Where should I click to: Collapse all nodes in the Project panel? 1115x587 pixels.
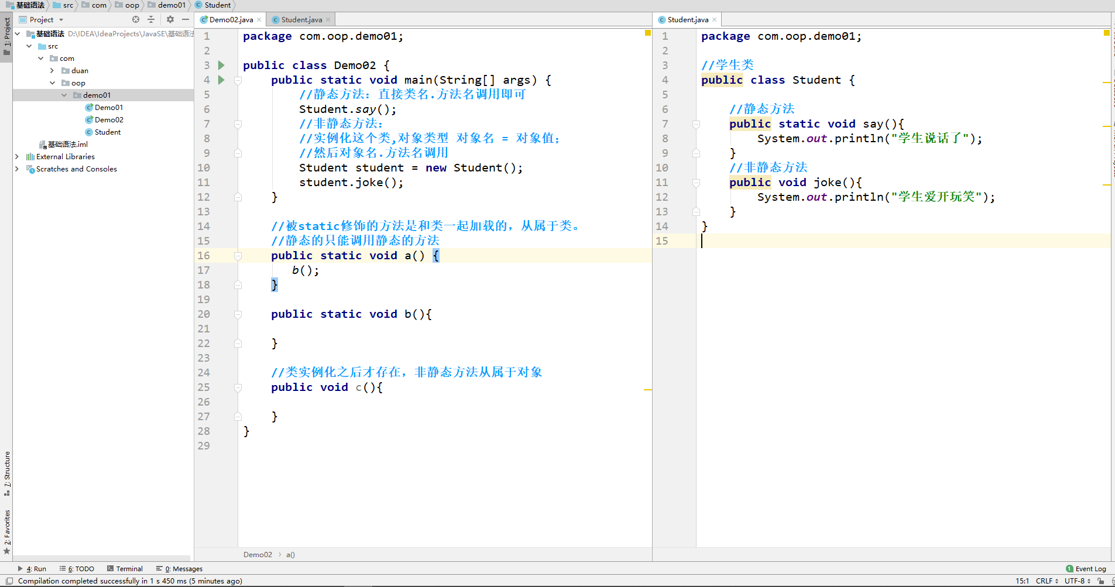151,19
